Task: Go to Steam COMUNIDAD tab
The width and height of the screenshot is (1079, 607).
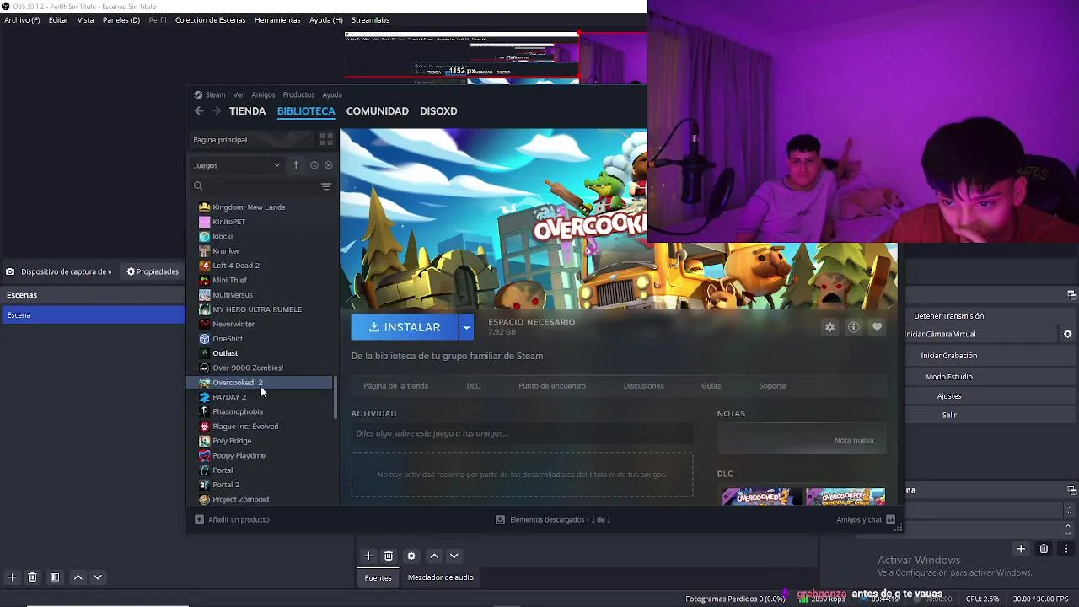Action: click(x=378, y=110)
